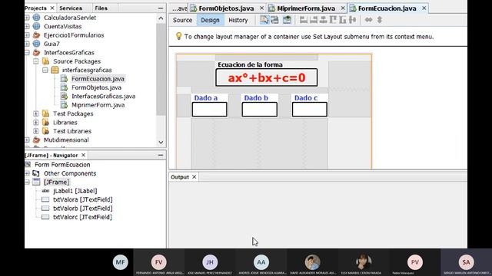
Task: Expand Ejercicio1Formularios project node
Action: pos(28,35)
